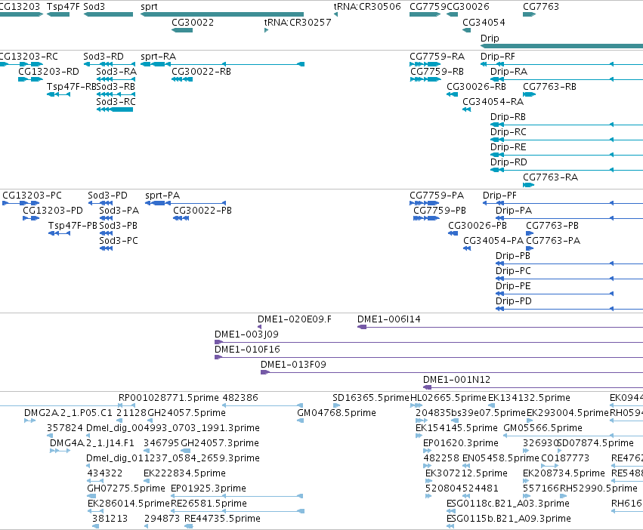Viewport: 643px width, 530px height.
Task: Click the Drip-RB transcript label
Action: [508, 117]
